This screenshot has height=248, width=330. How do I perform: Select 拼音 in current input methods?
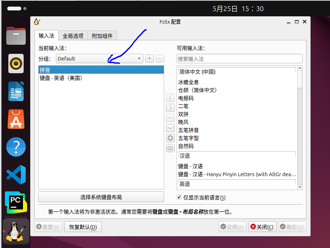pos(101,70)
